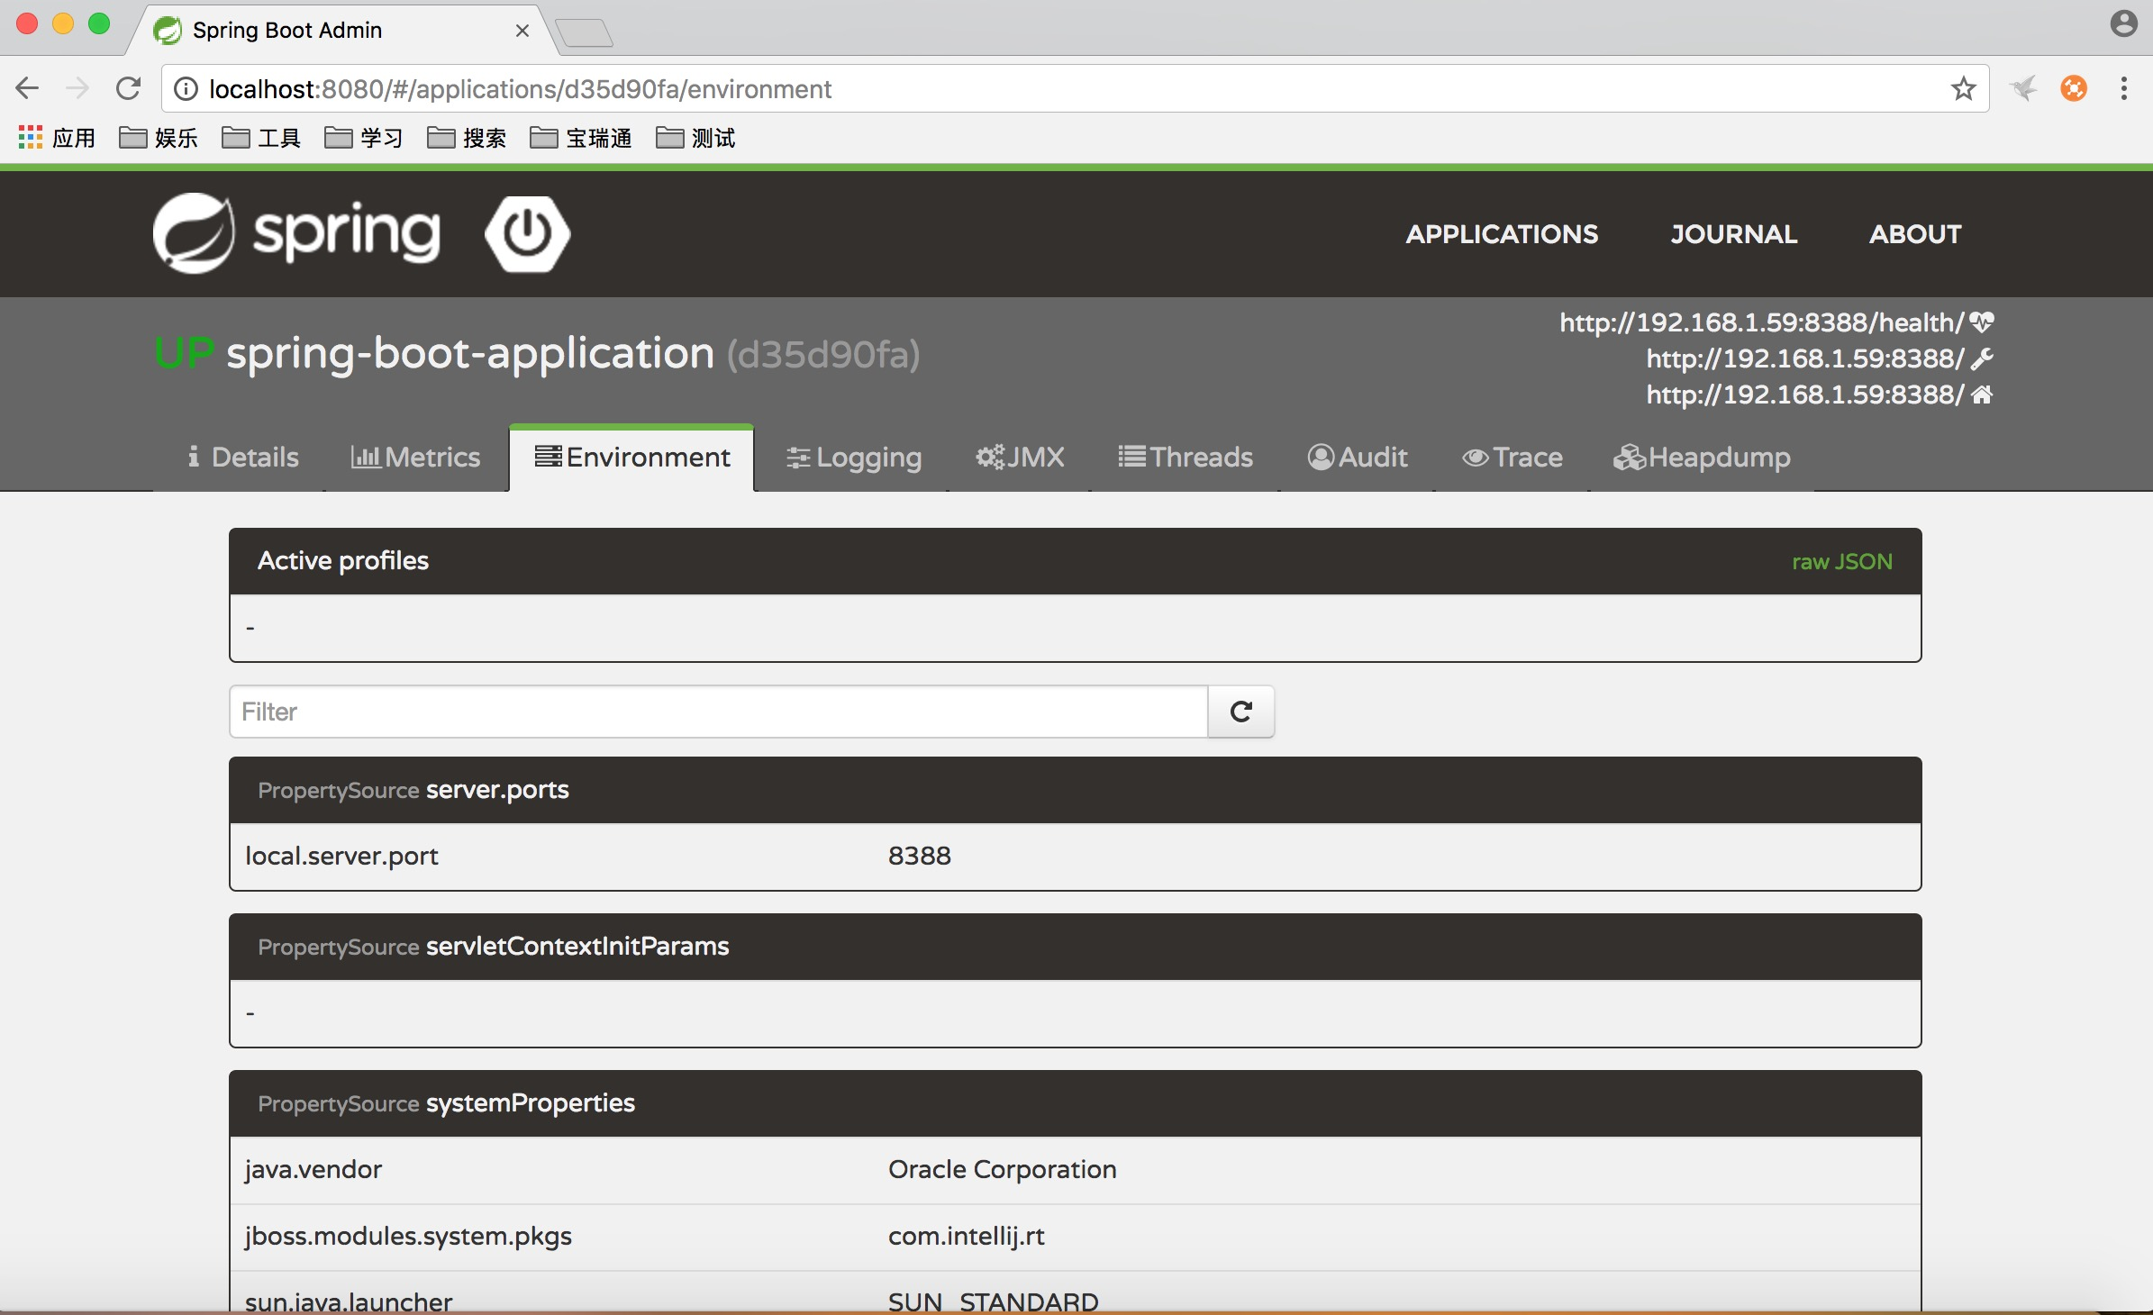Image resolution: width=2153 pixels, height=1315 pixels.
Task: Open the 工具 bookmarks folder
Action: pyautogui.click(x=261, y=138)
